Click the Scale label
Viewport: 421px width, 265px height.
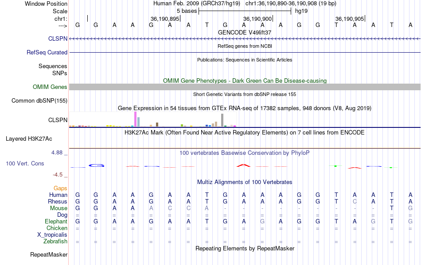point(60,11)
